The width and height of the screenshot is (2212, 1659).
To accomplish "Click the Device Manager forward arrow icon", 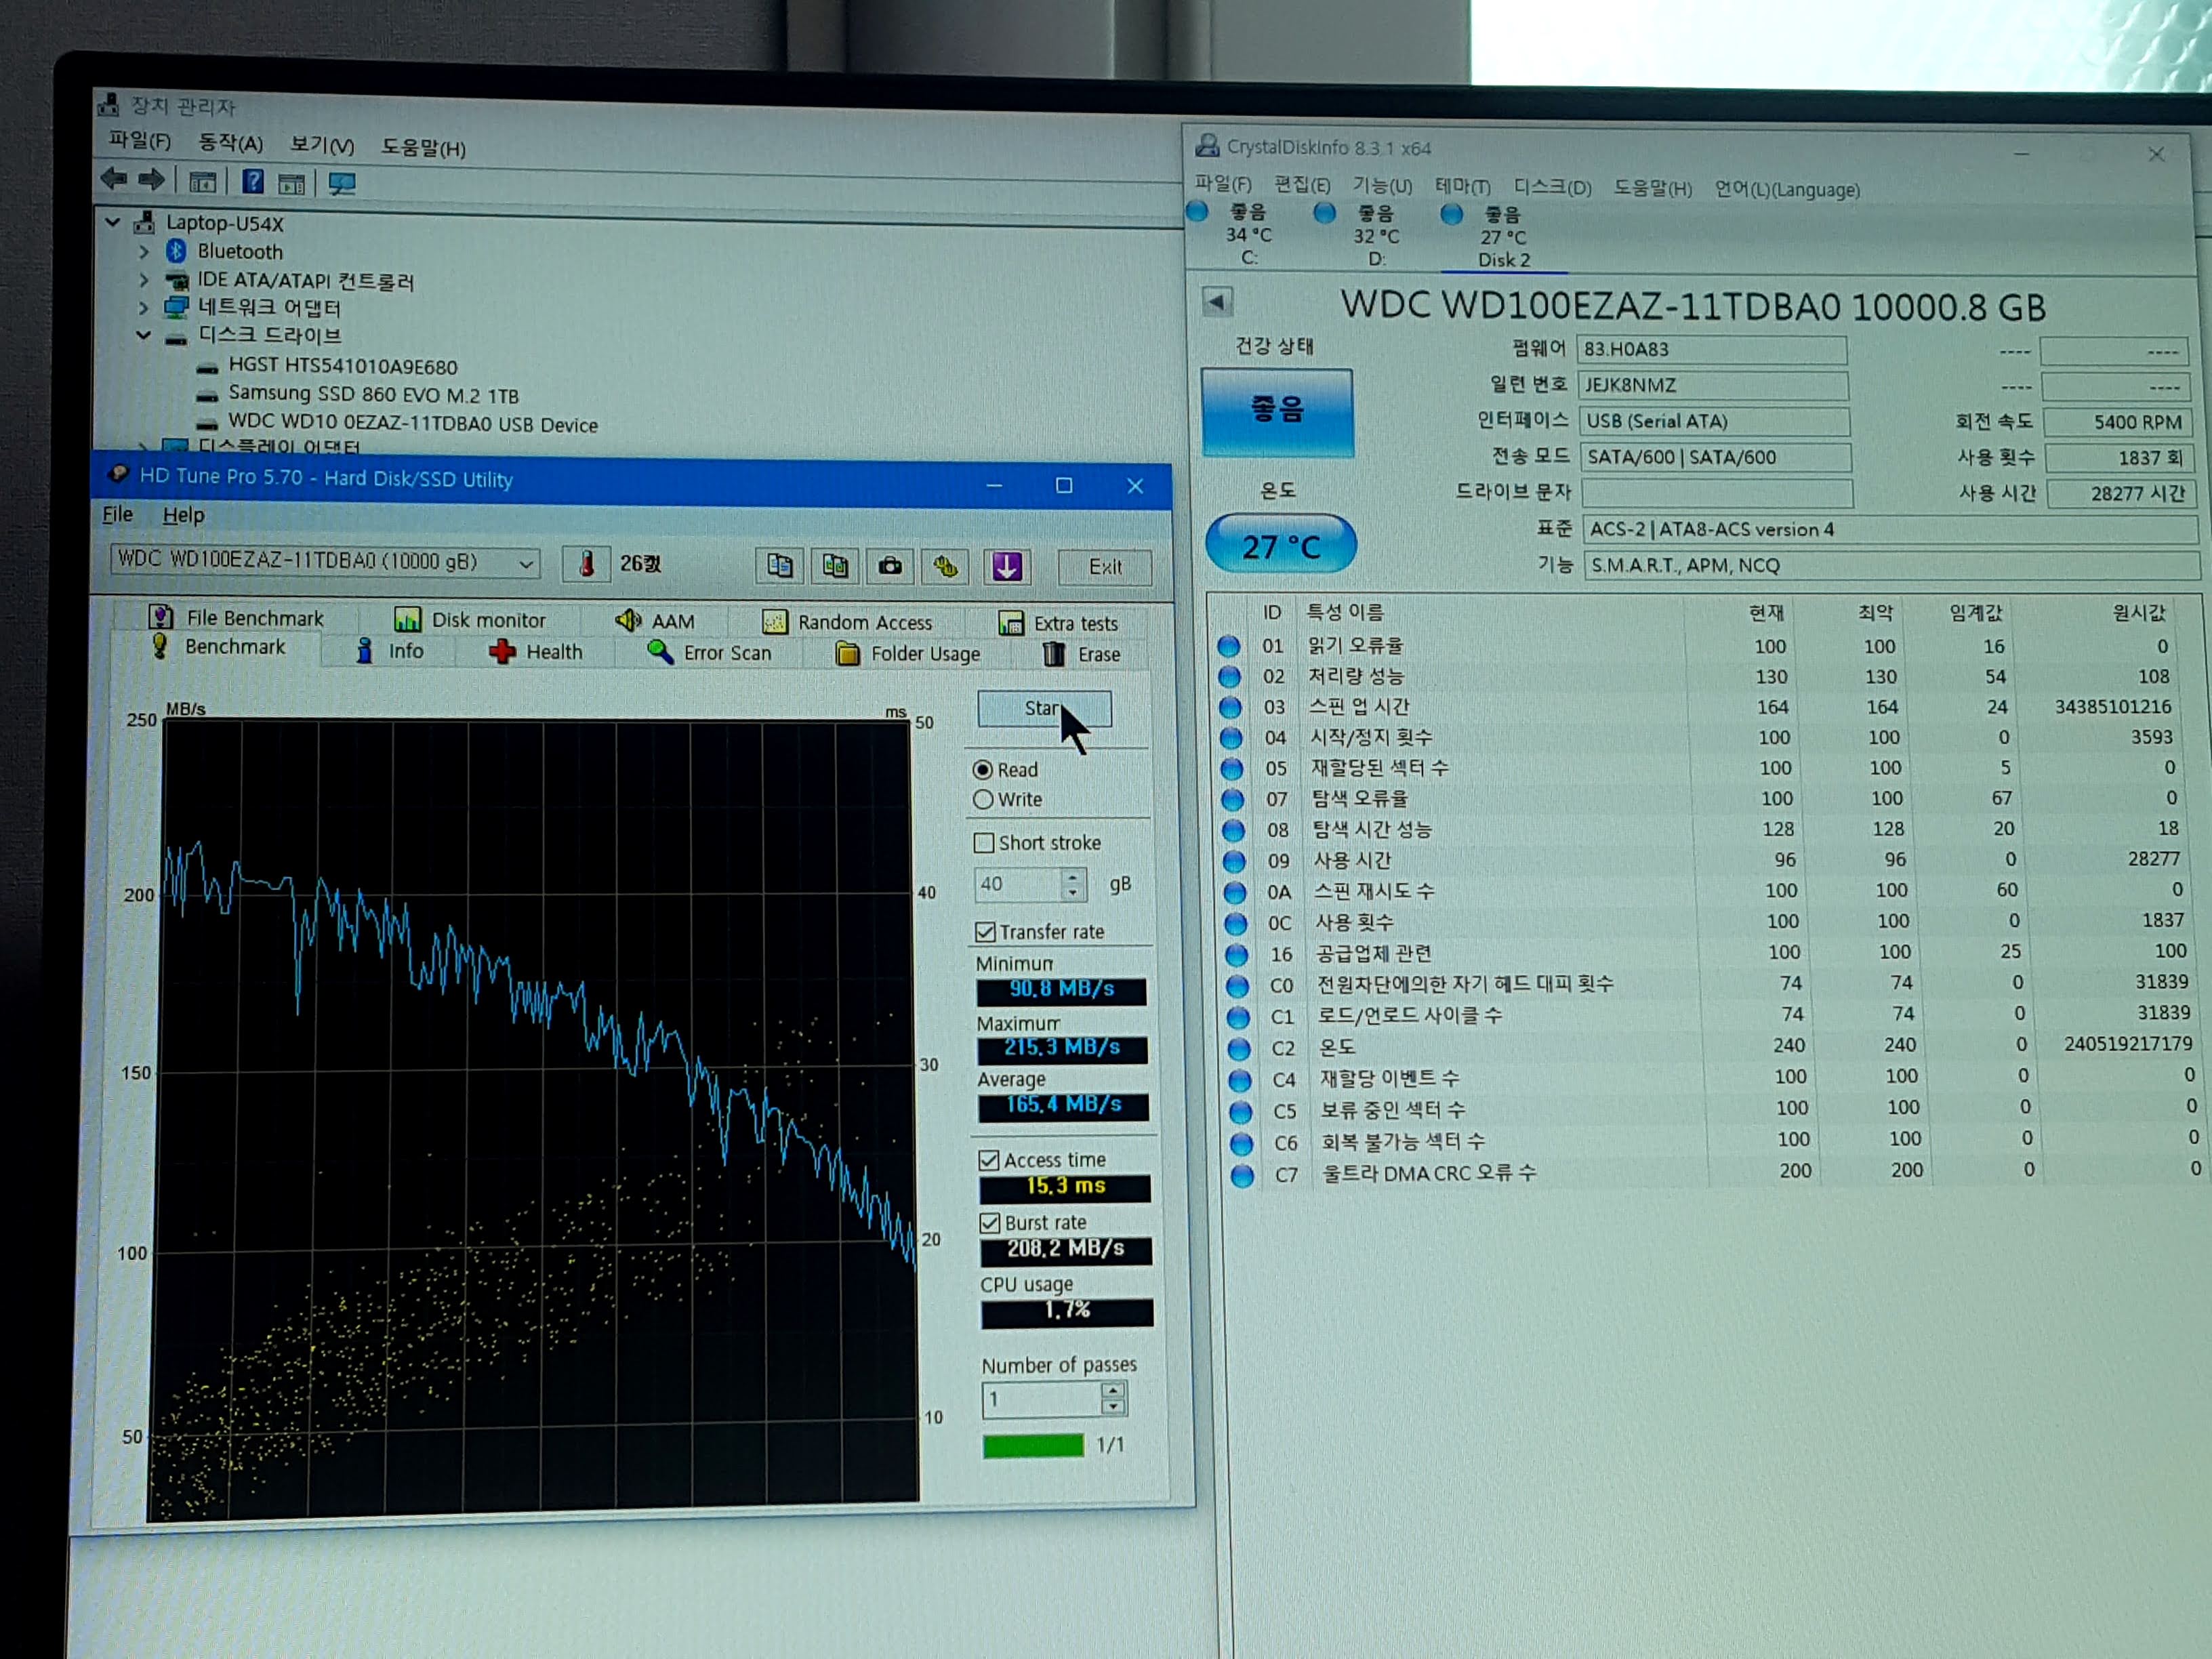I will 151,180.
